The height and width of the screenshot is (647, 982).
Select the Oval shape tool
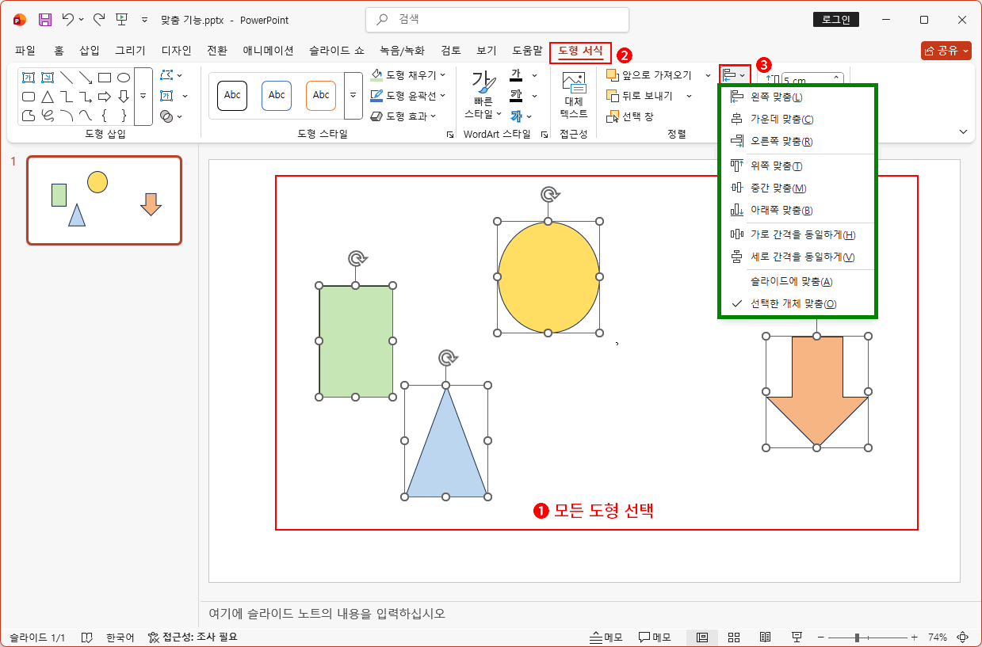click(123, 78)
